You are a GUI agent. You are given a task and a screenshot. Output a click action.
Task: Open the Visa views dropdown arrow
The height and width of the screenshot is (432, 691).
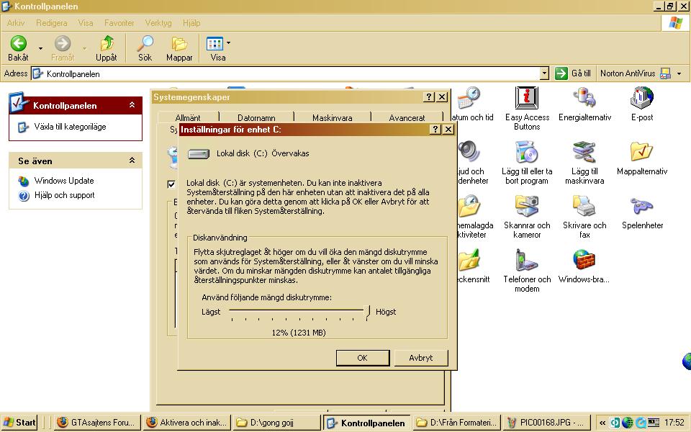click(x=228, y=43)
